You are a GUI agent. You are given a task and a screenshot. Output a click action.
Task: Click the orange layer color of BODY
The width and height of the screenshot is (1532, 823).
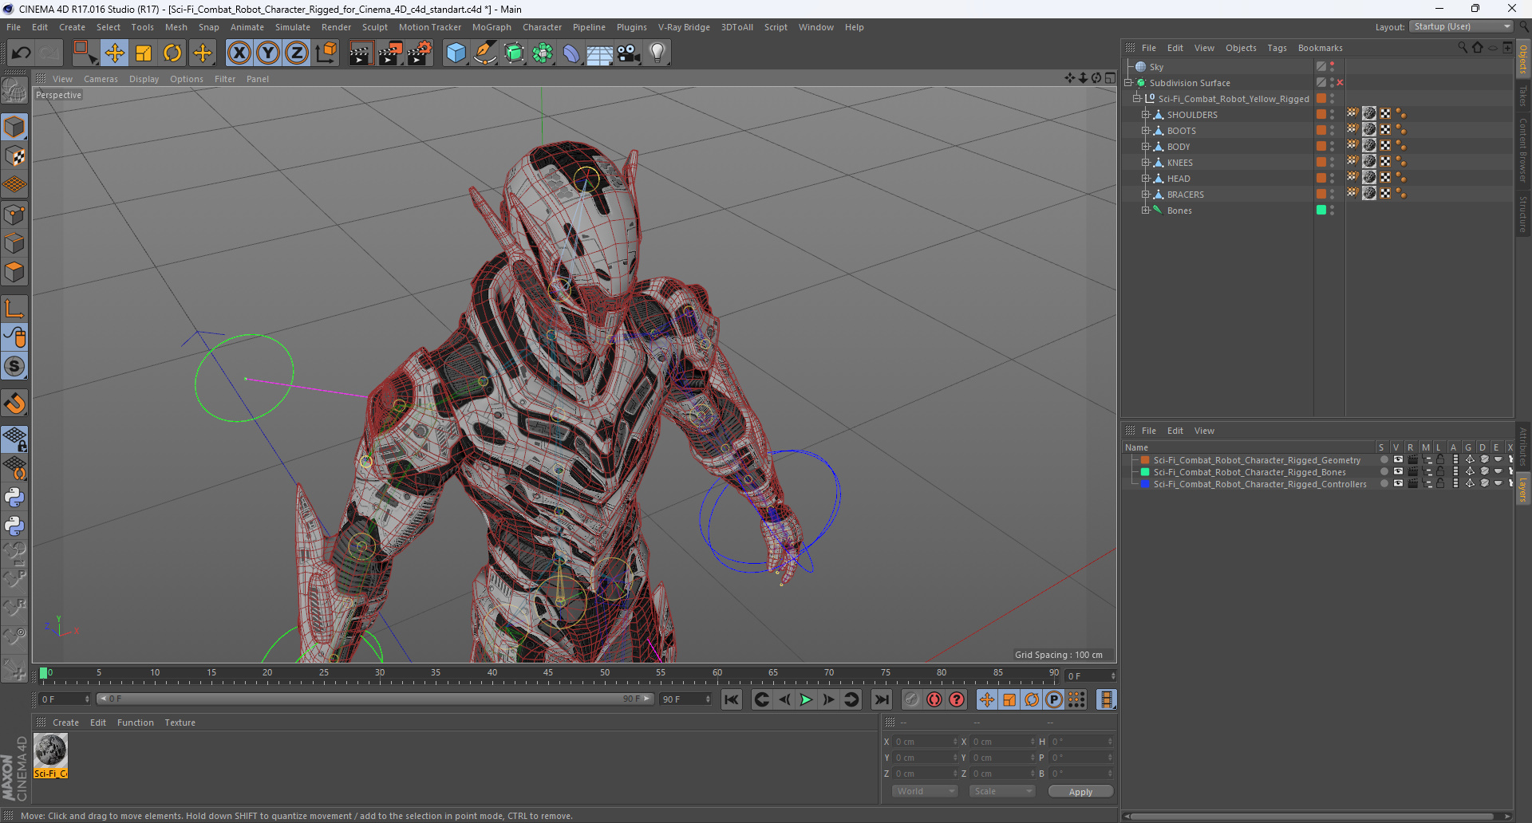[1321, 147]
